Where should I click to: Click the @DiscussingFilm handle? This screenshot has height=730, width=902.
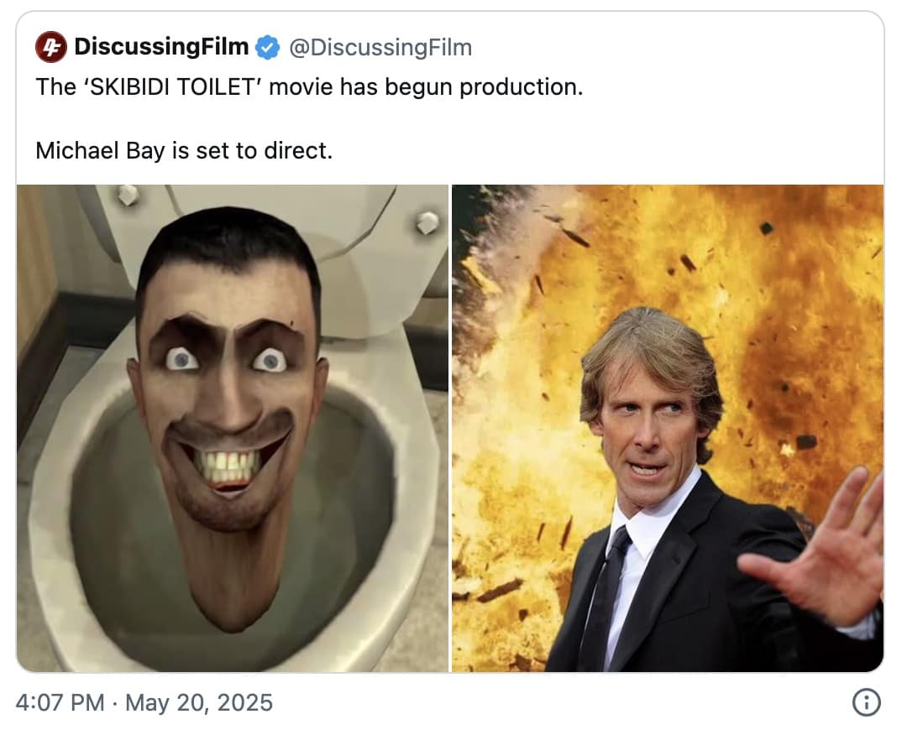380,48
